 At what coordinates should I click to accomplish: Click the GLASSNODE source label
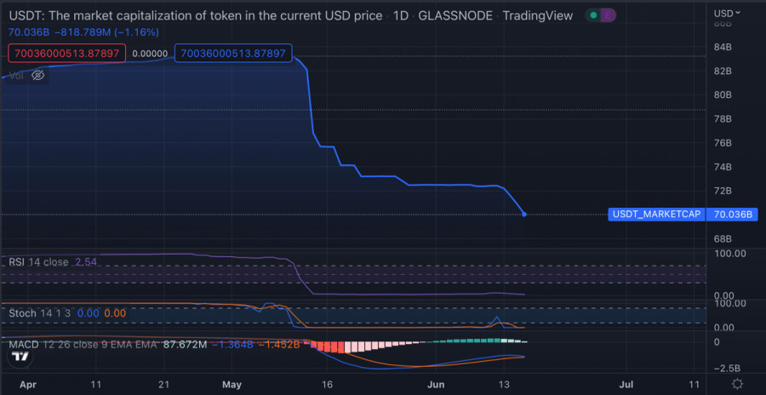click(456, 15)
